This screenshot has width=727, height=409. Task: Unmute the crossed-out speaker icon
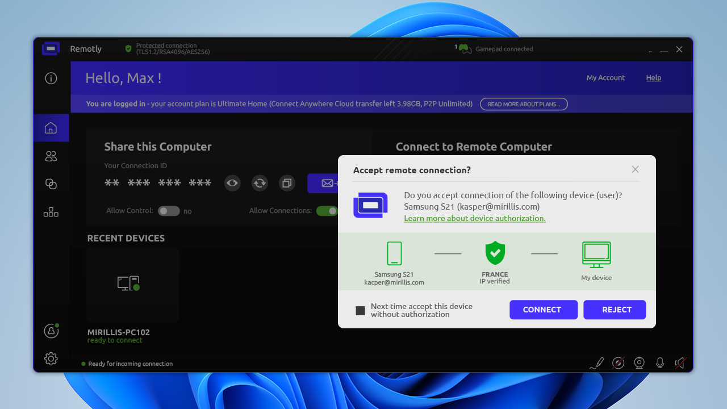pyautogui.click(x=680, y=363)
